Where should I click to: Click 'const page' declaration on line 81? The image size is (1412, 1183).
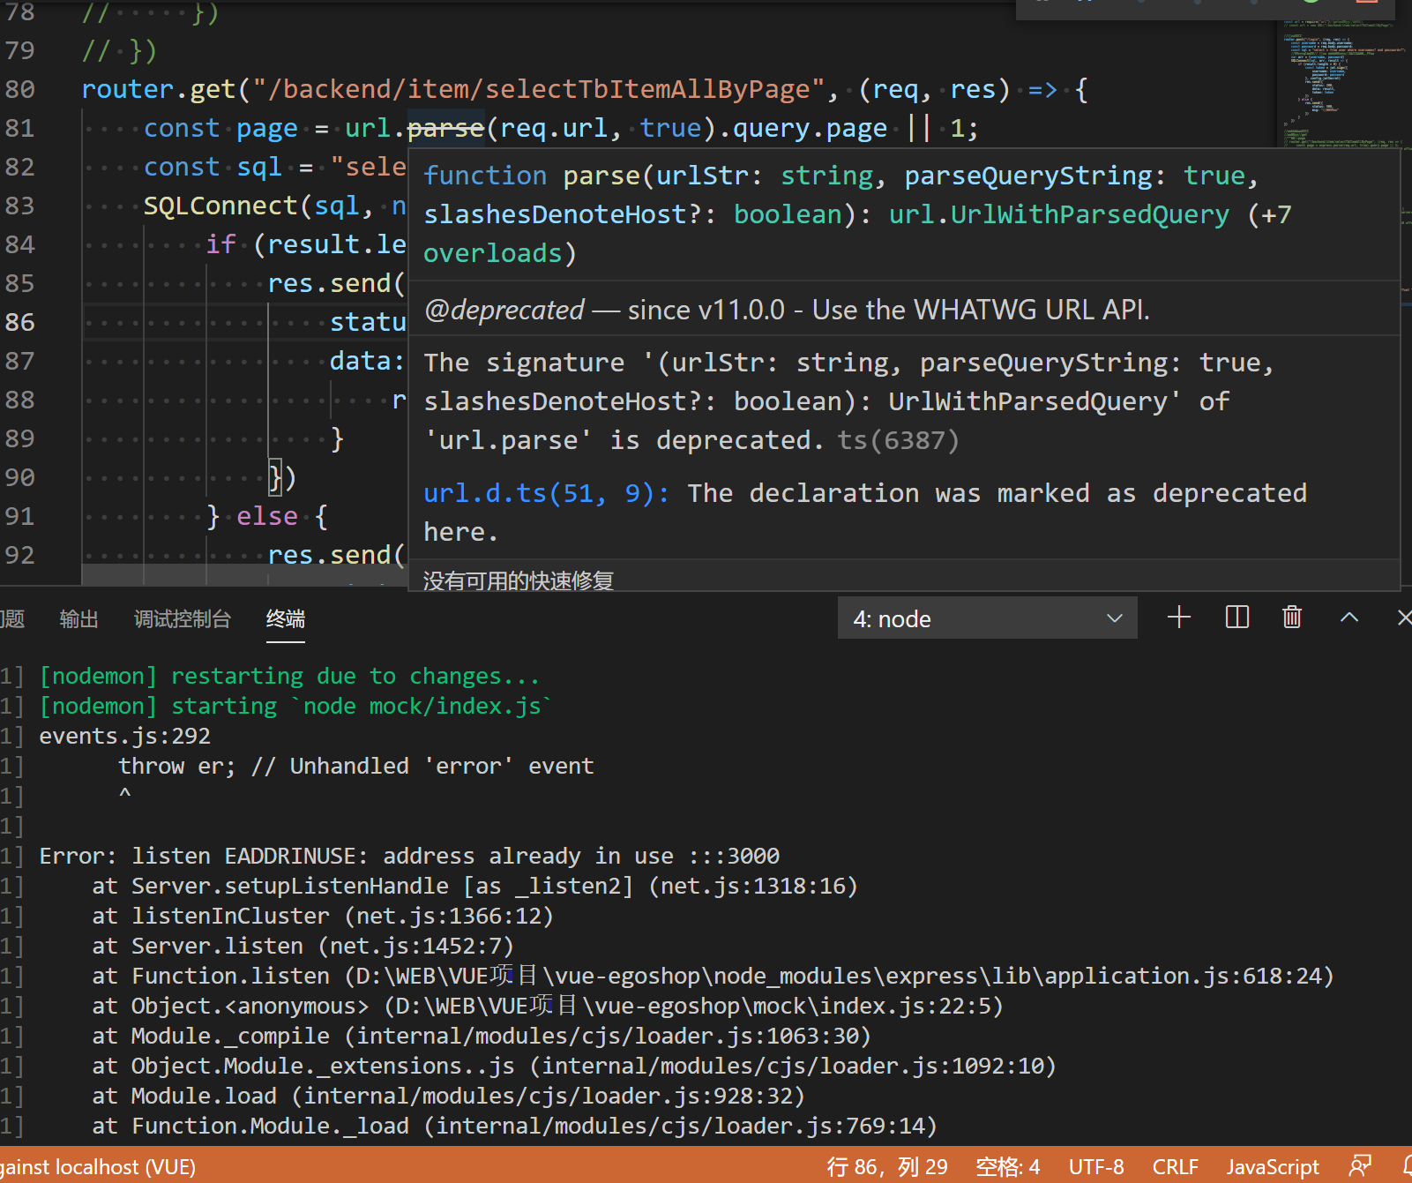[220, 128]
